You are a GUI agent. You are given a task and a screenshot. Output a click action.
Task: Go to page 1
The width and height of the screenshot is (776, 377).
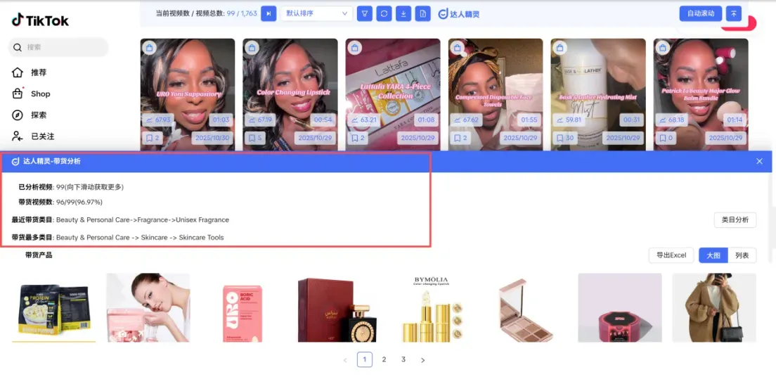click(x=365, y=359)
